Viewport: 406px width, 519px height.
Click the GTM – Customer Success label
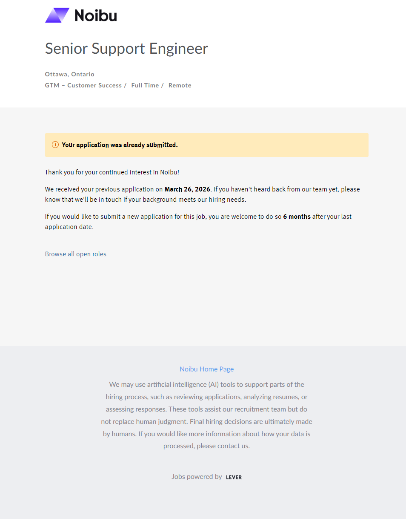83,85
